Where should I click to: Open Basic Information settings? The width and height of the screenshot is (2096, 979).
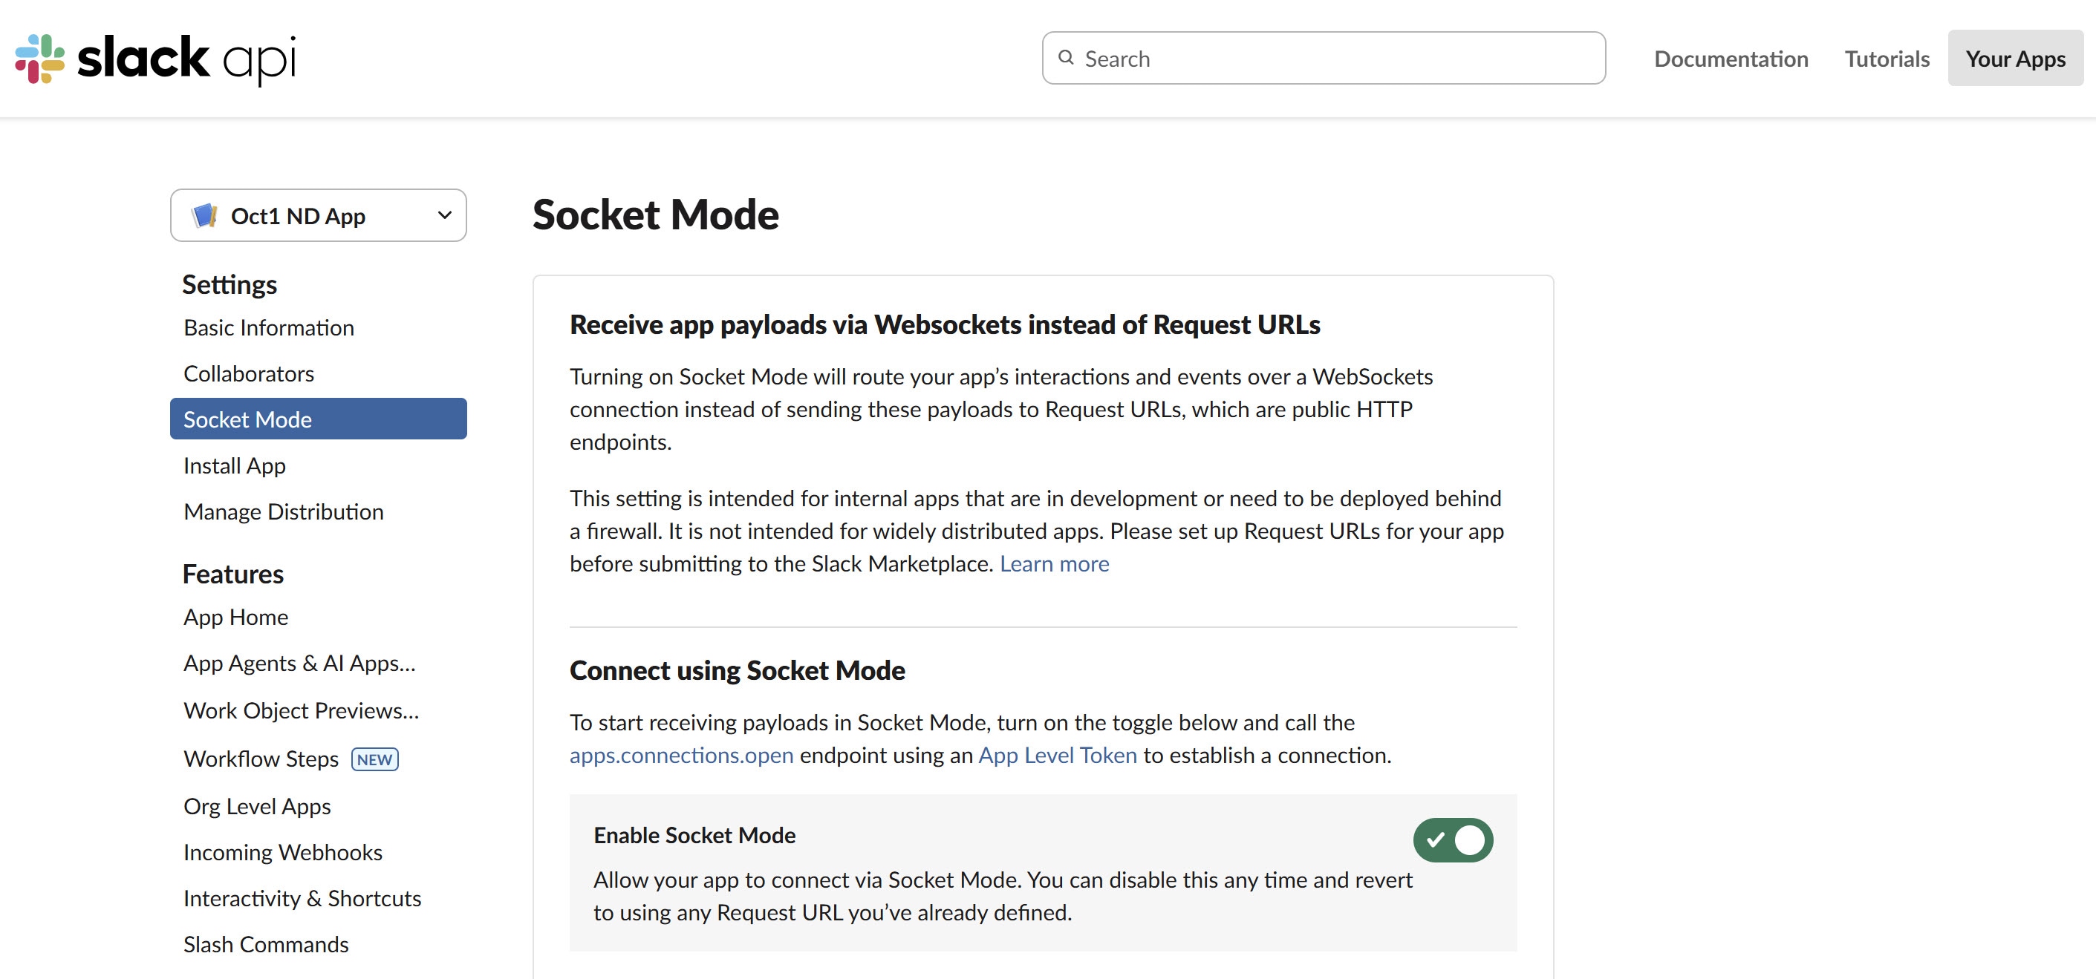(269, 327)
